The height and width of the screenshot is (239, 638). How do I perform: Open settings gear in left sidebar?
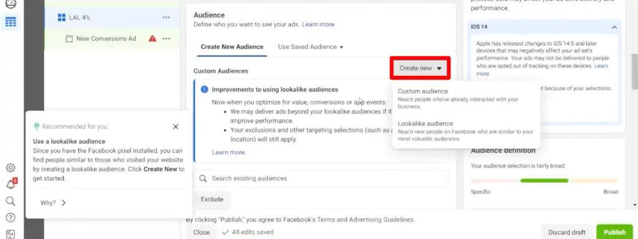pyautogui.click(x=11, y=168)
